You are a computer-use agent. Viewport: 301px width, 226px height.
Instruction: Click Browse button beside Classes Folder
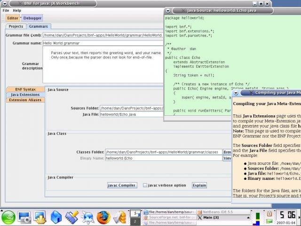pyautogui.click(x=227, y=152)
